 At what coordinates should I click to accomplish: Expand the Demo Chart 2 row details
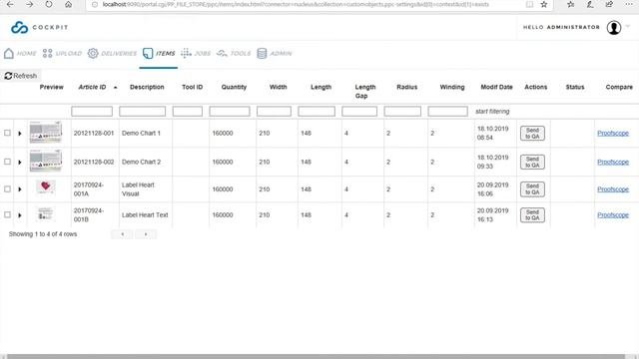click(x=20, y=162)
